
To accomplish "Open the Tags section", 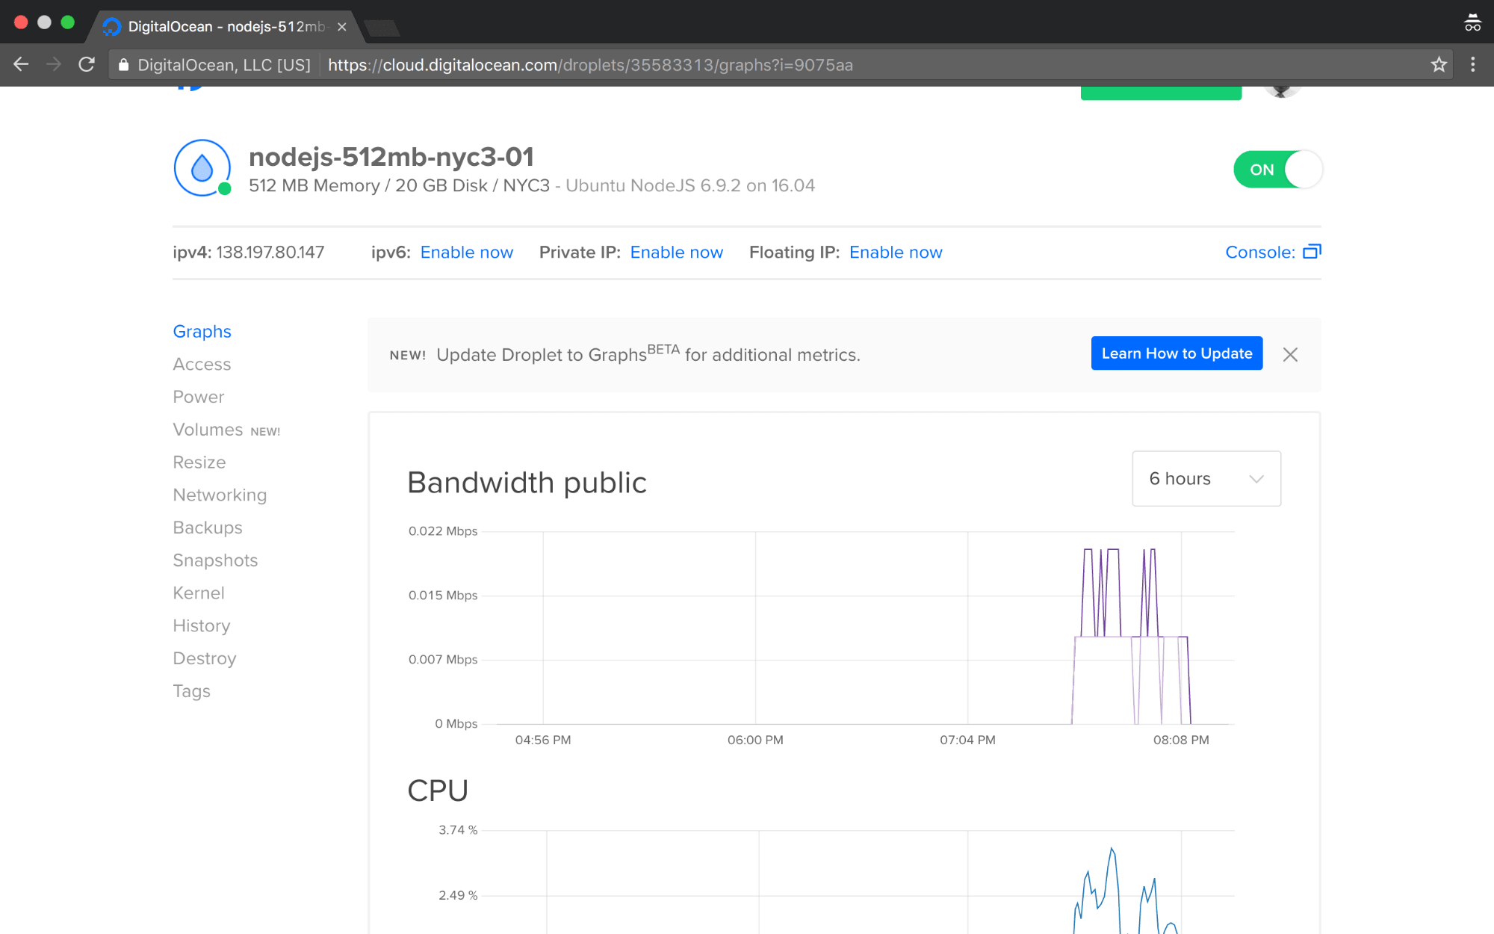I will (191, 691).
